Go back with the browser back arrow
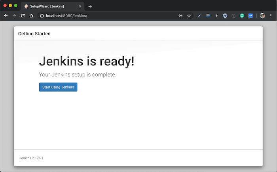The image size is (277, 172). click(x=6, y=16)
